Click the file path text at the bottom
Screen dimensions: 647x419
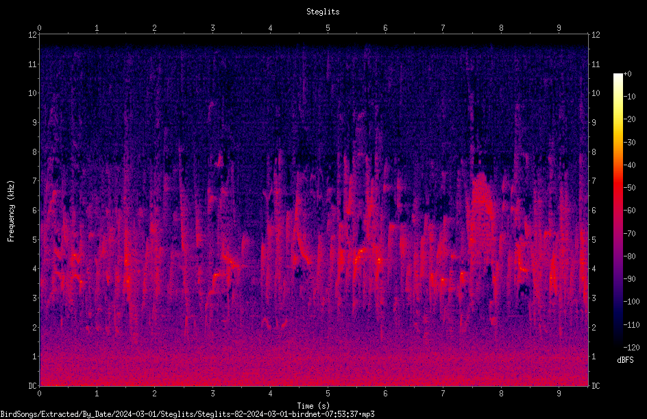187,414
